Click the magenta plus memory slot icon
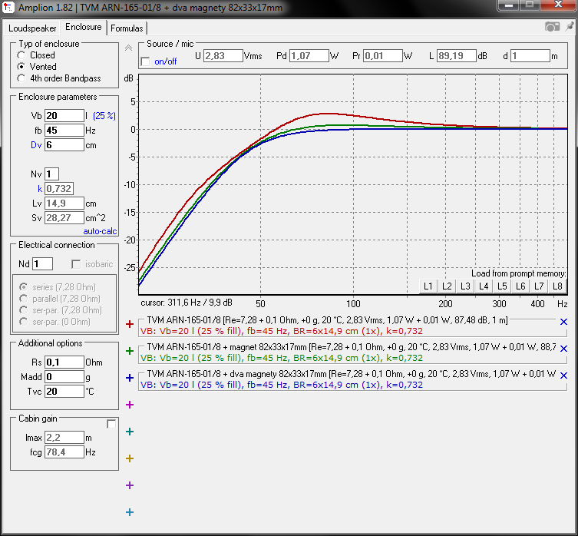 click(130, 405)
